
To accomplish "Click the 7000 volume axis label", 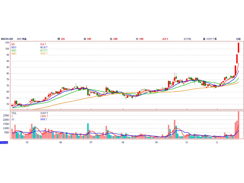I will pyautogui.click(x=6, y=133).
